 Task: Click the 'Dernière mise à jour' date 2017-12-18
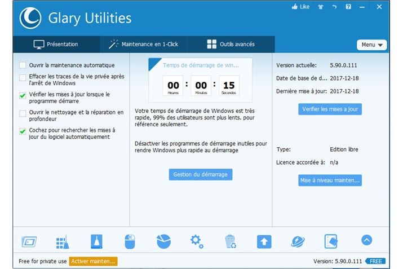[x=344, y=91]
